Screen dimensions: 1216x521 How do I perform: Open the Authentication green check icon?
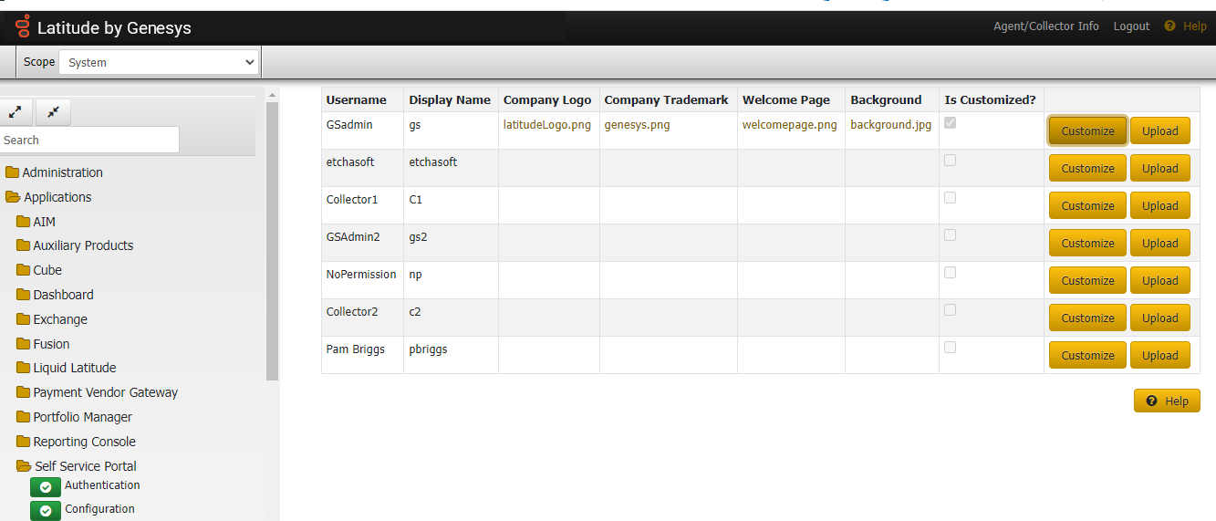(46, 487)
